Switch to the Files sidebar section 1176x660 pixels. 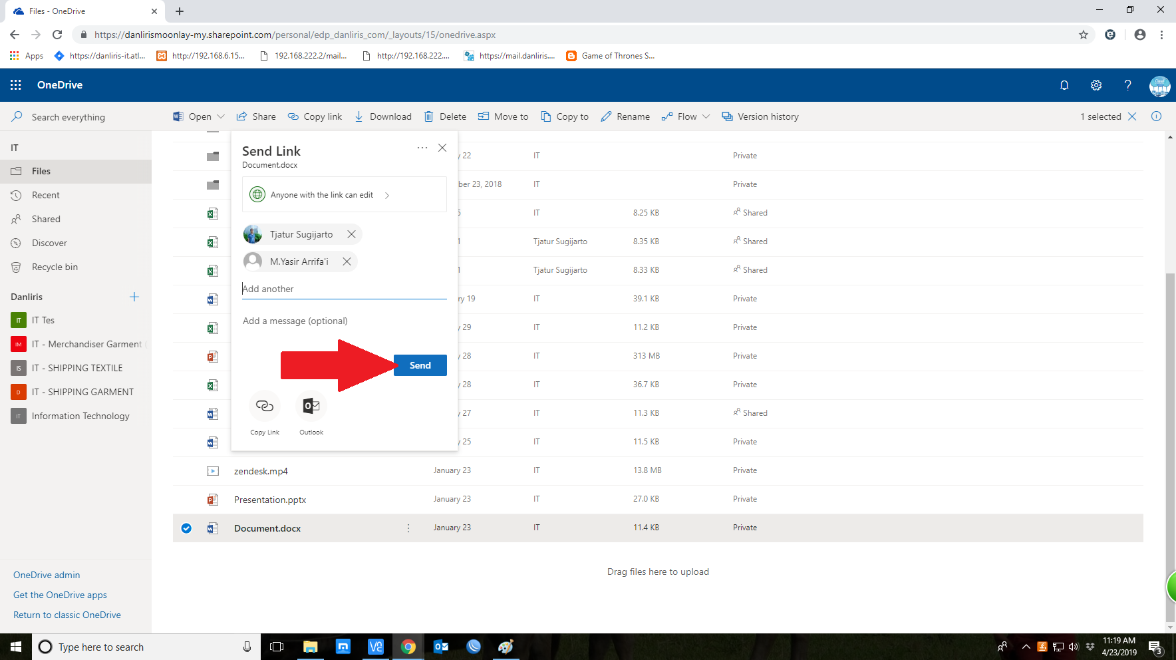point(41,171)
